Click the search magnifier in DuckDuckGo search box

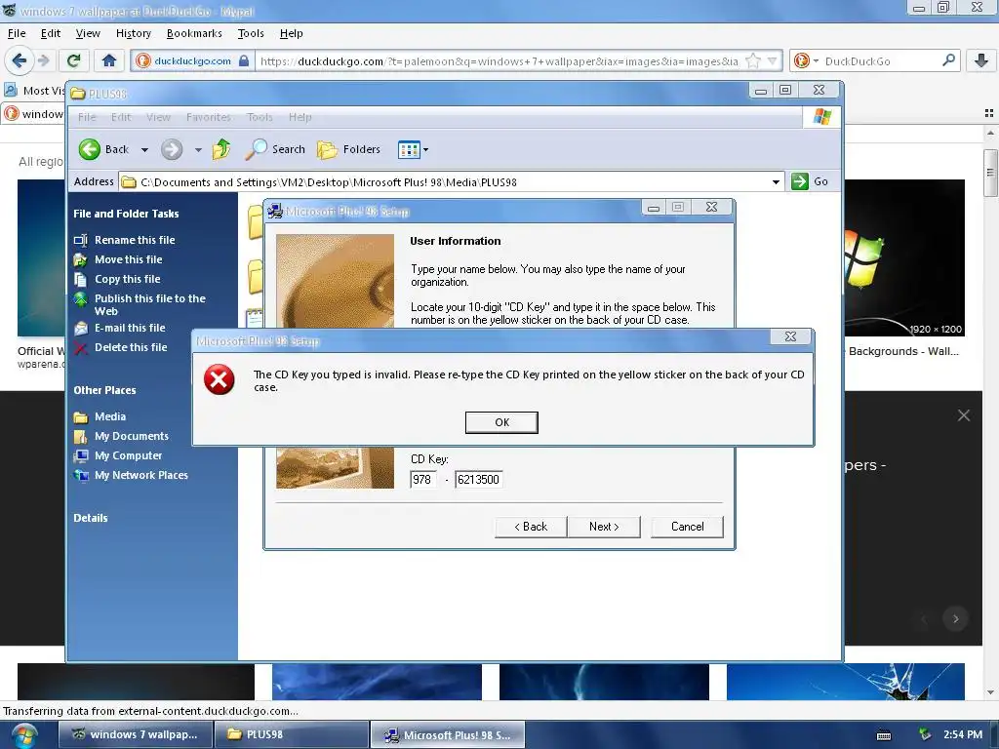(x=948, y=60)
